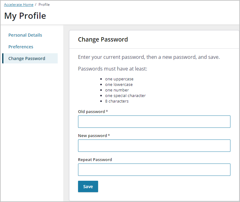Click the Repeat Password label

(95, 160)
